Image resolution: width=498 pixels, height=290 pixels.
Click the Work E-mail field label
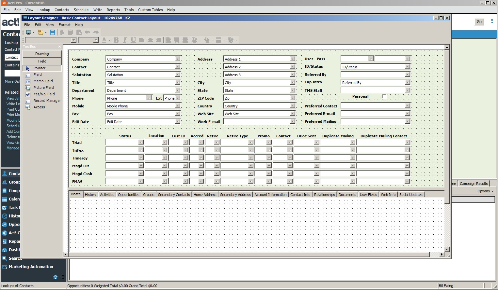[209, 122]
